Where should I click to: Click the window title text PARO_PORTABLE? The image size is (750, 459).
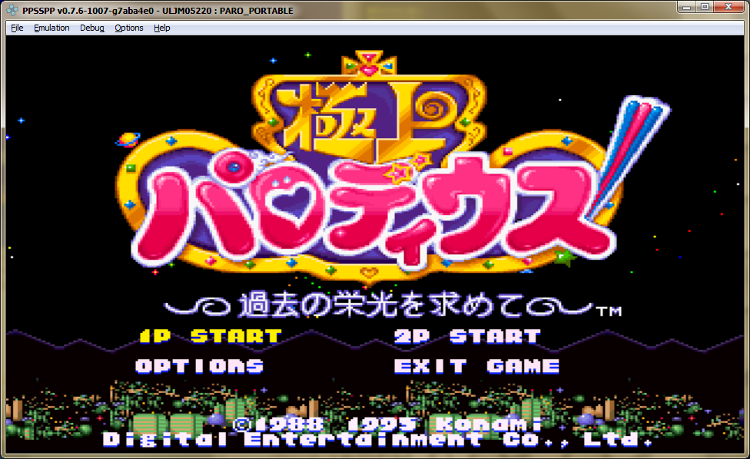point(257,11)
